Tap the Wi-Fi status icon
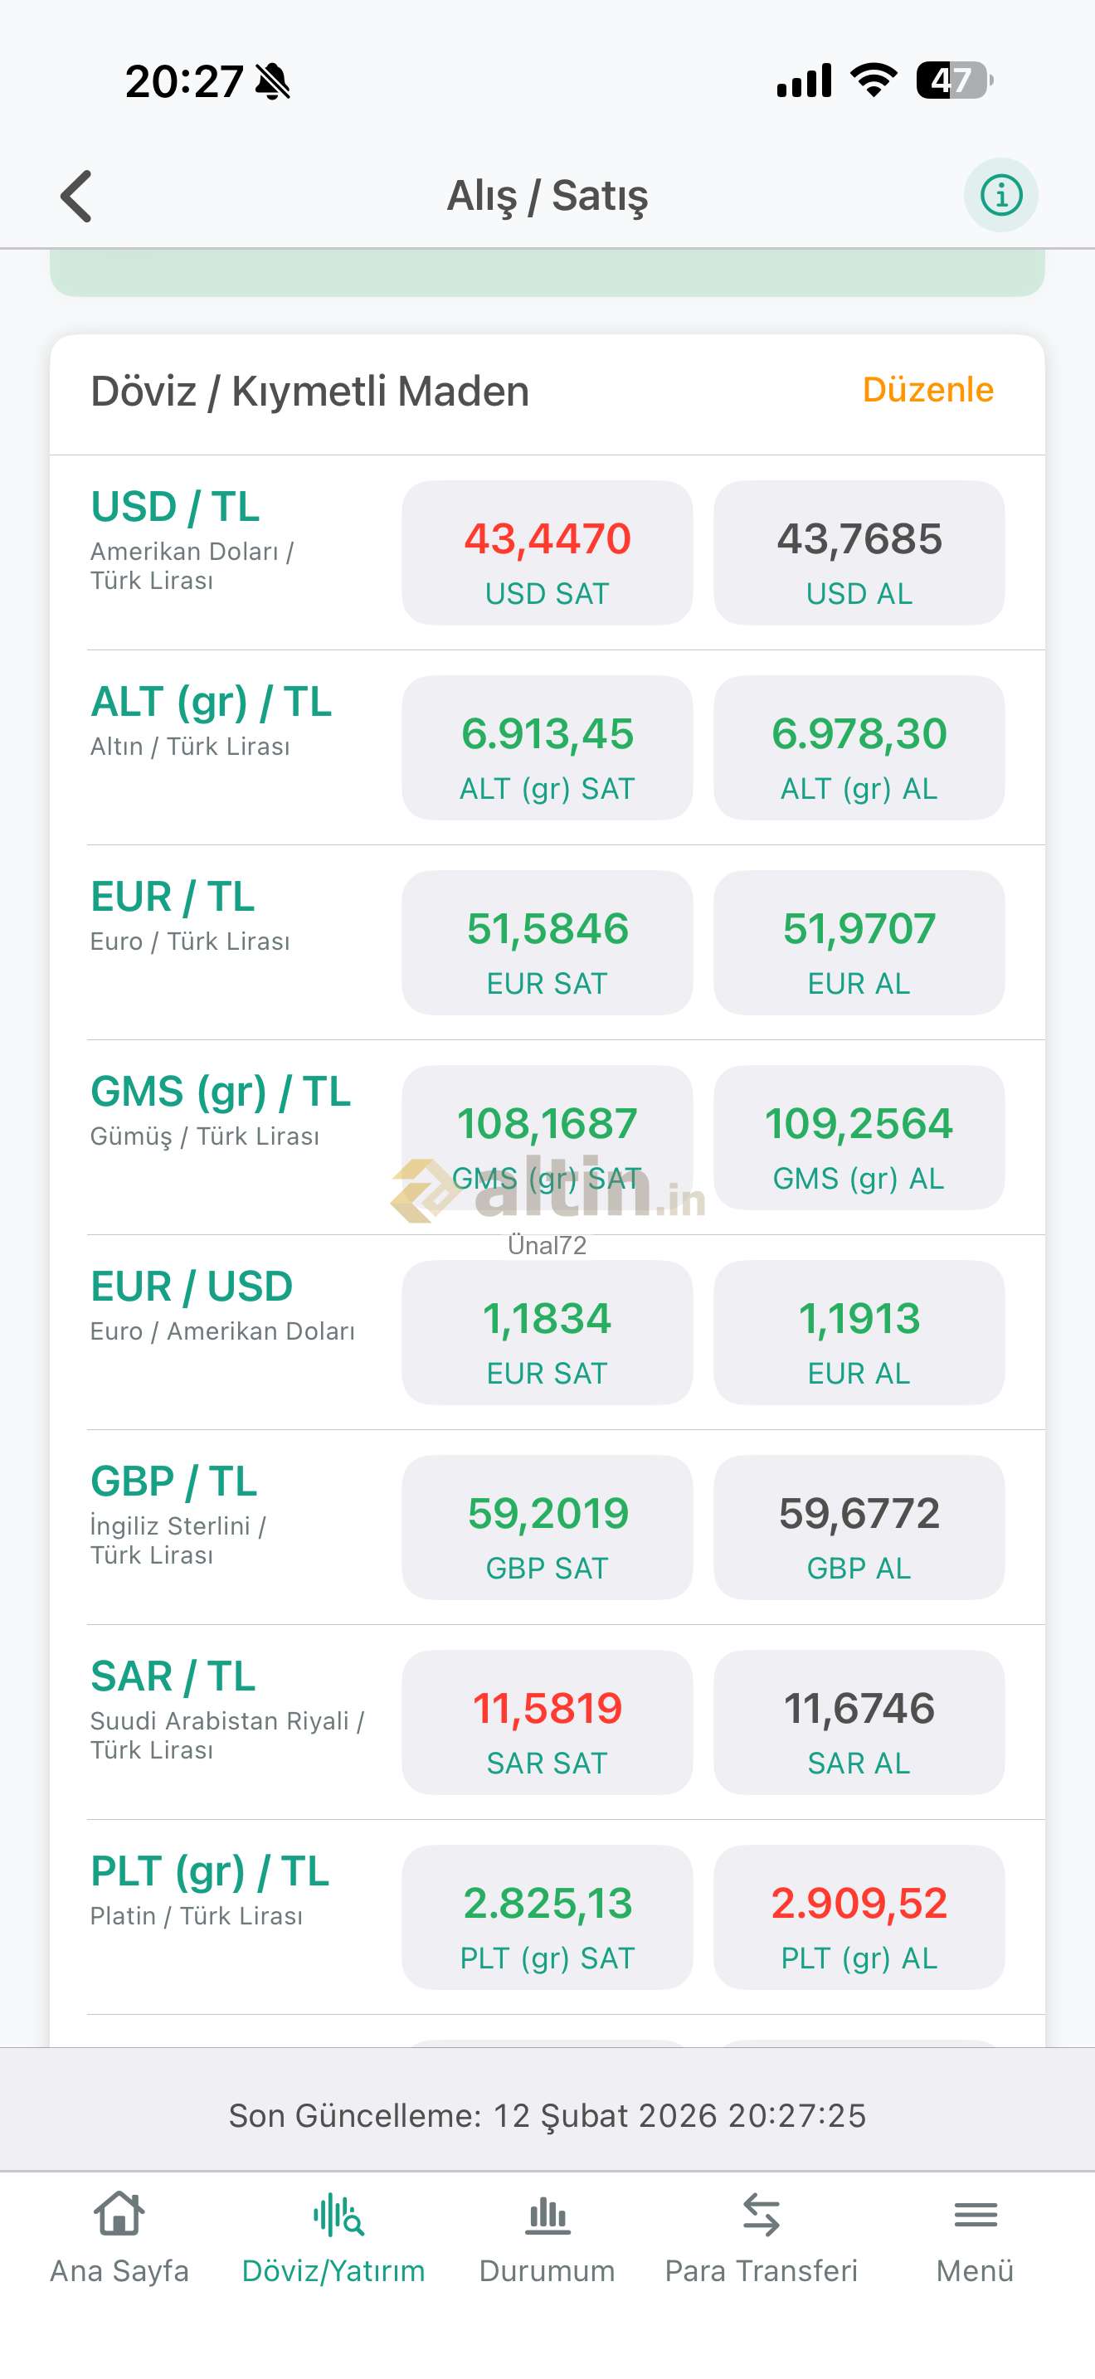The image size is (1095, 2379). point(874,80)
